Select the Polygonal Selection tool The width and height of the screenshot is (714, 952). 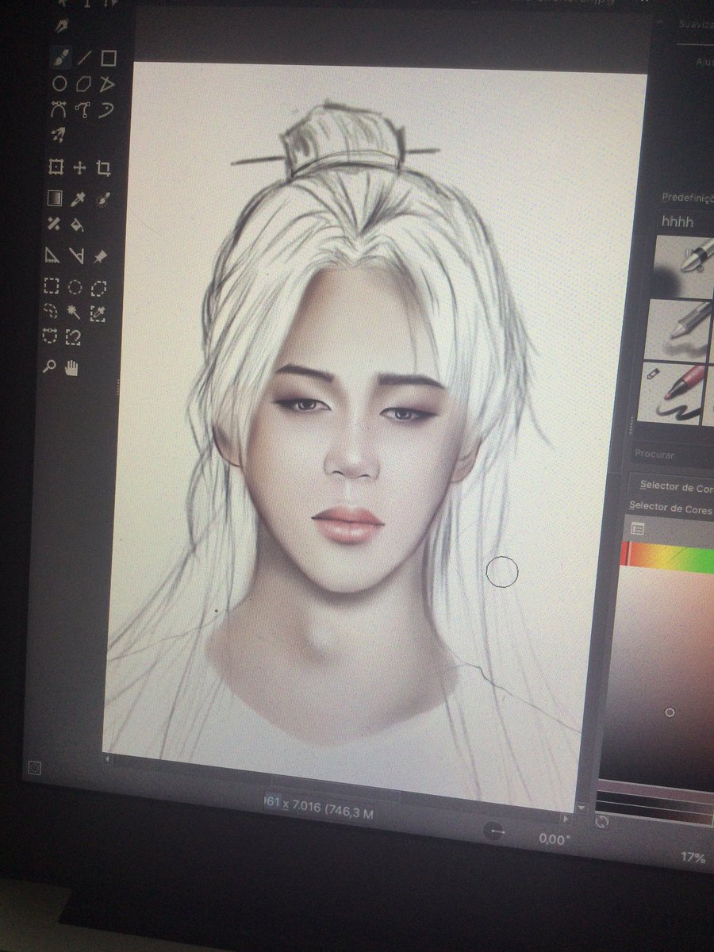tap(99, 288)
